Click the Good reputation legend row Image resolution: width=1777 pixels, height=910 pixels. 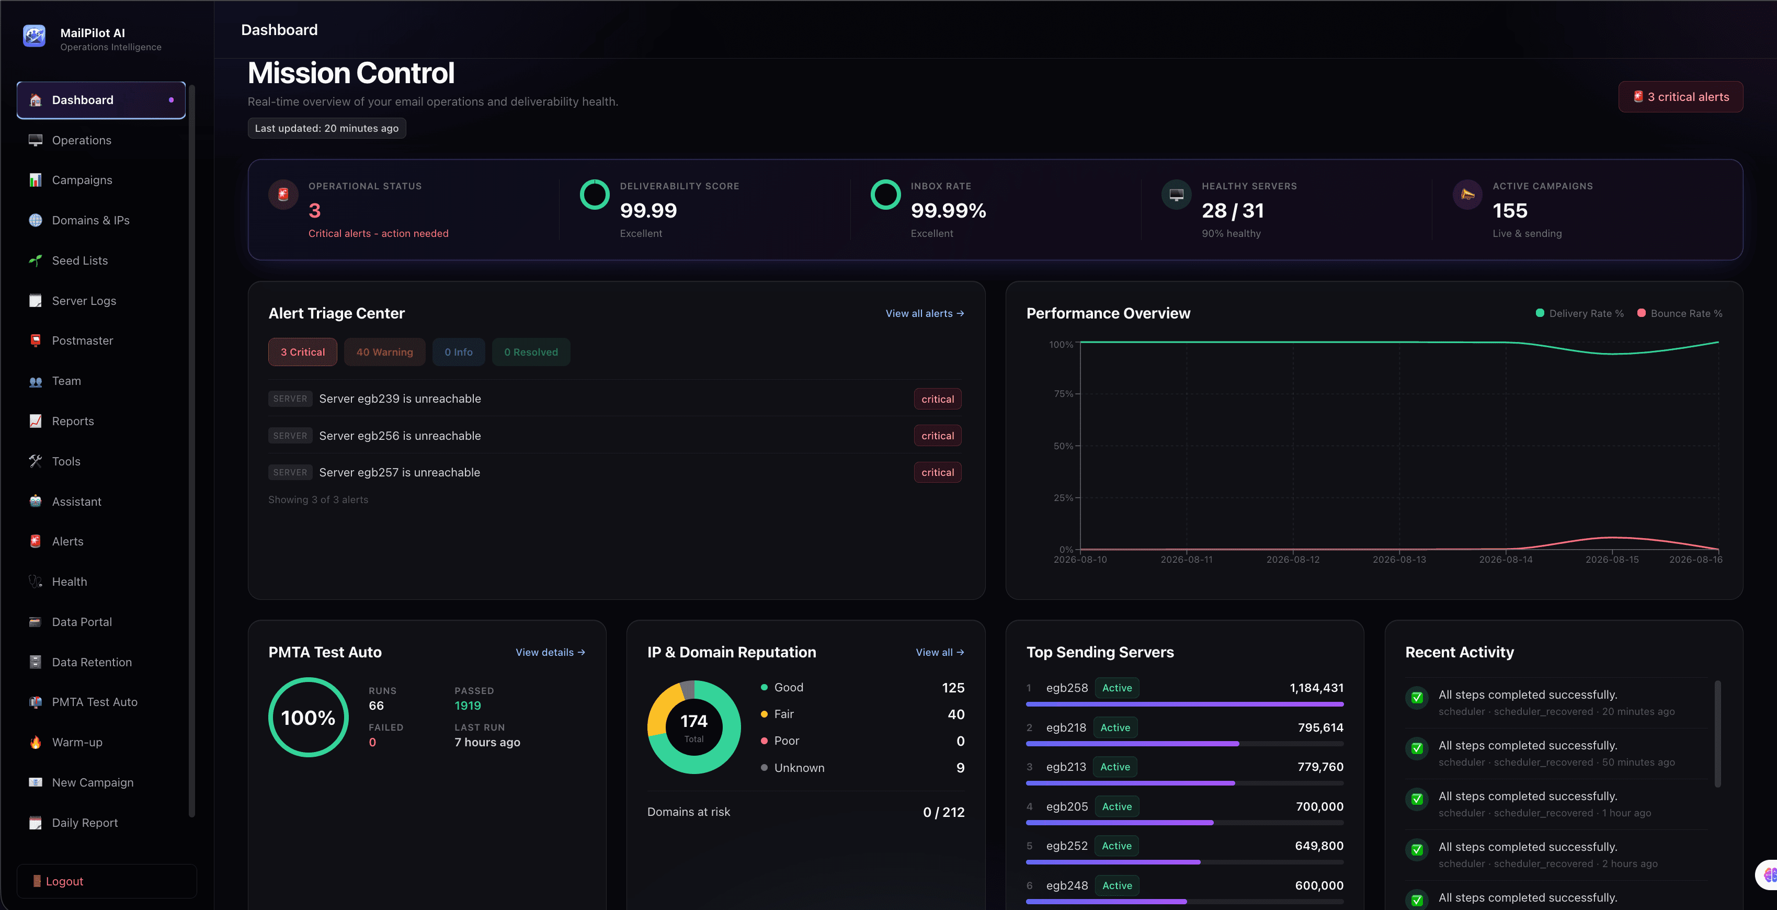(x=862, y=687)
